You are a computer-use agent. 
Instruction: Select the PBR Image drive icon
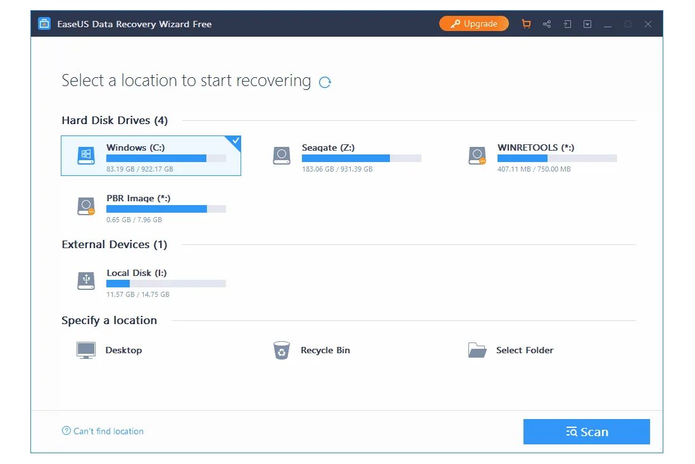tap(86, 206)
